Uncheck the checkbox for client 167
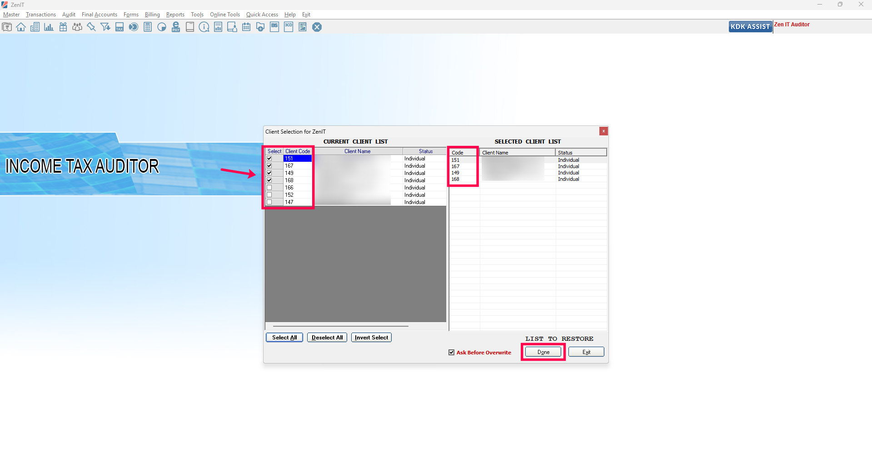Screen dimensions: 872x458 pos(269,166)
